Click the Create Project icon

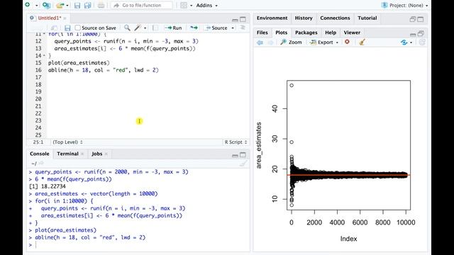(x=46, y=5)
